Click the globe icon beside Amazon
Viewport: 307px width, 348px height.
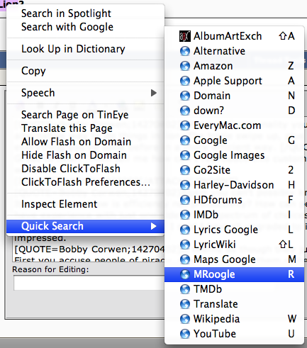pos(185,66)
